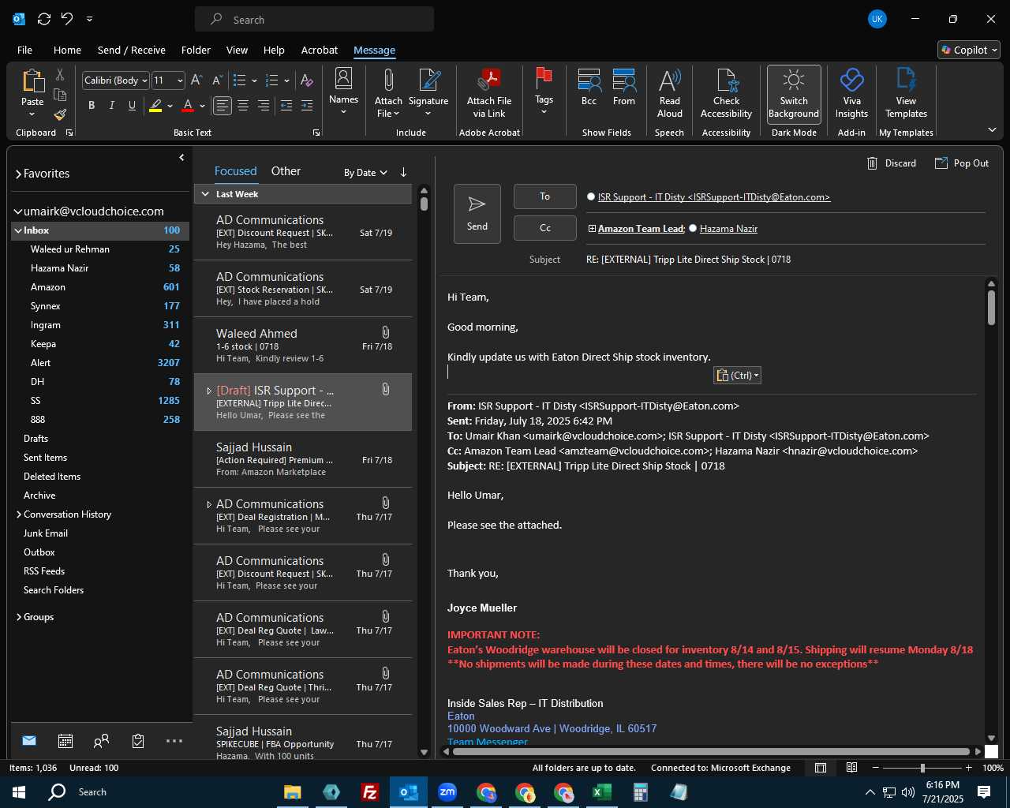Screen dimensions: 1010x808
Task: Switch to the Other inbox tab
Action: (286, 171)
